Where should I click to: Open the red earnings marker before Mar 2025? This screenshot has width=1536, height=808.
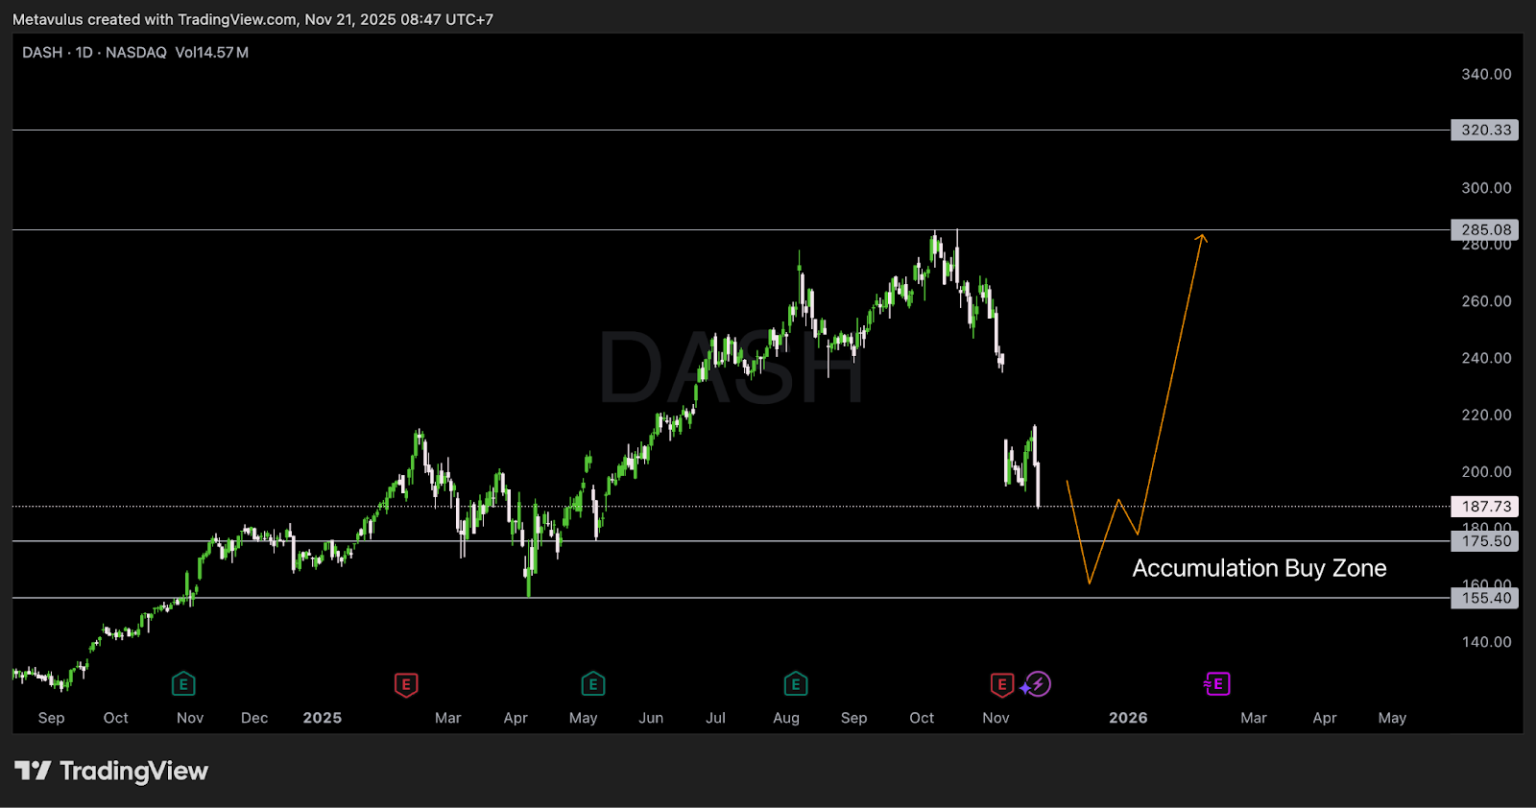tap(406, 684)
